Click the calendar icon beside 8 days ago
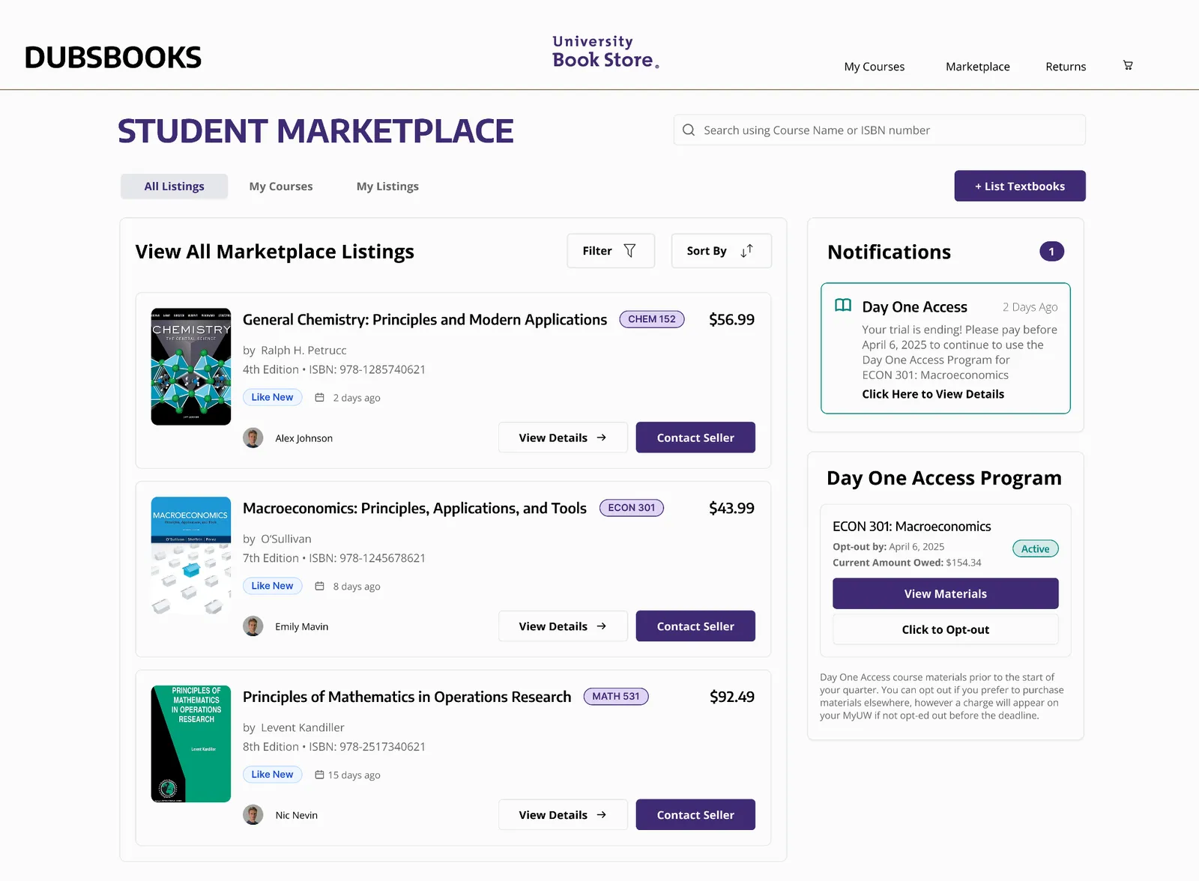This screenshot has height=881, width=1199. click(x=319, y=587)
